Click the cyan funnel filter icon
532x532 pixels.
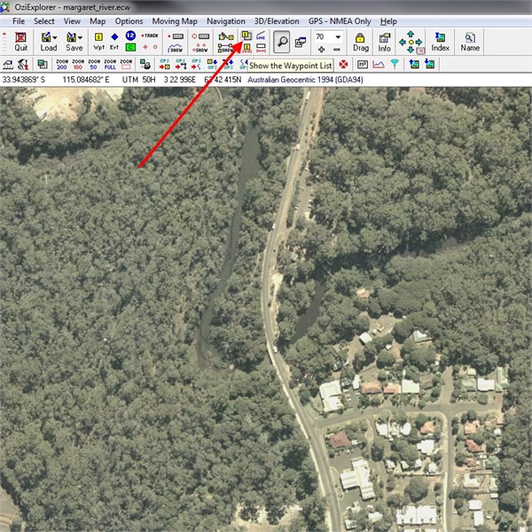click(395, 64)
